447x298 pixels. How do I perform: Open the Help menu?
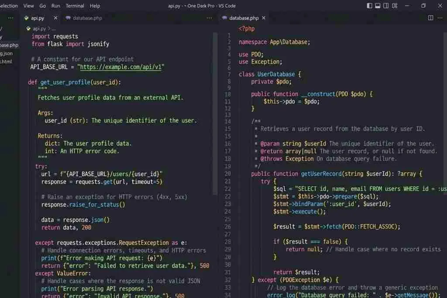point(95,6)
